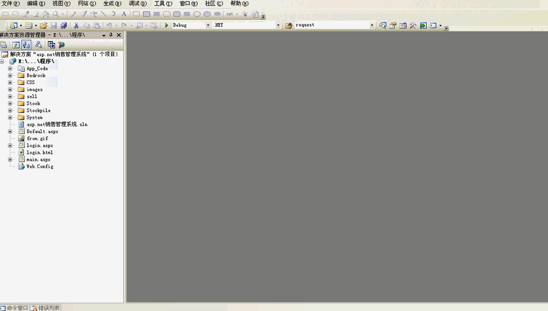548x311 pixels.
Task: Select the eraser tool
Action: 36,14
